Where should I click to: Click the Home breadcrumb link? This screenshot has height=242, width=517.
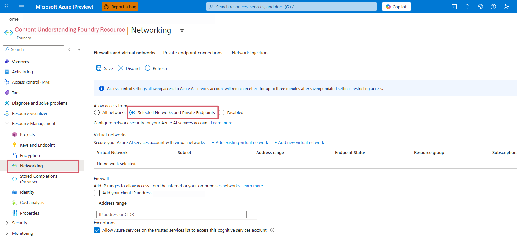click(12, 19)
